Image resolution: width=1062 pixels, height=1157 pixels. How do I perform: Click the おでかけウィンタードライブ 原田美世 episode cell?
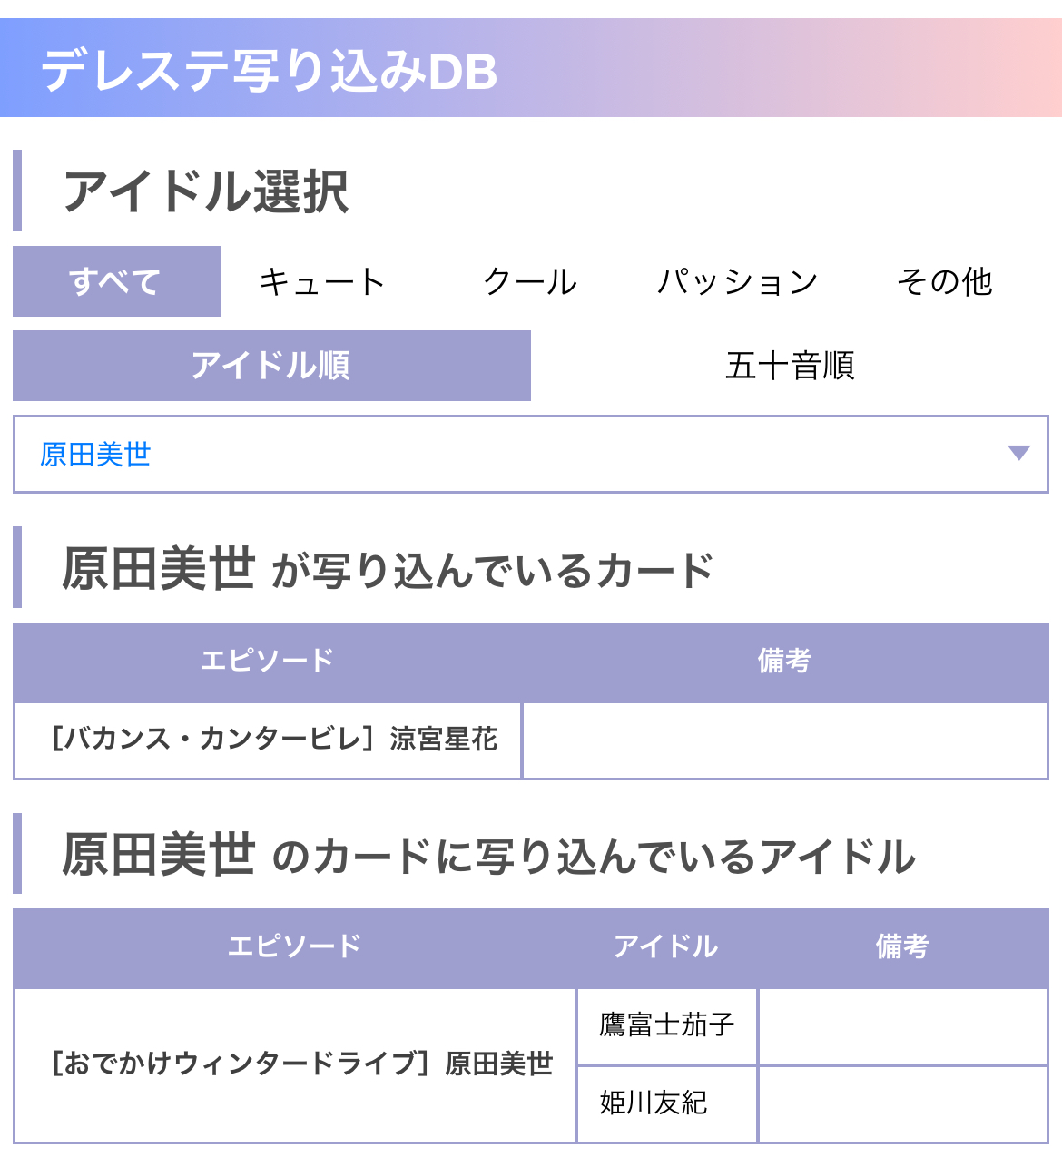[295, 1064]
